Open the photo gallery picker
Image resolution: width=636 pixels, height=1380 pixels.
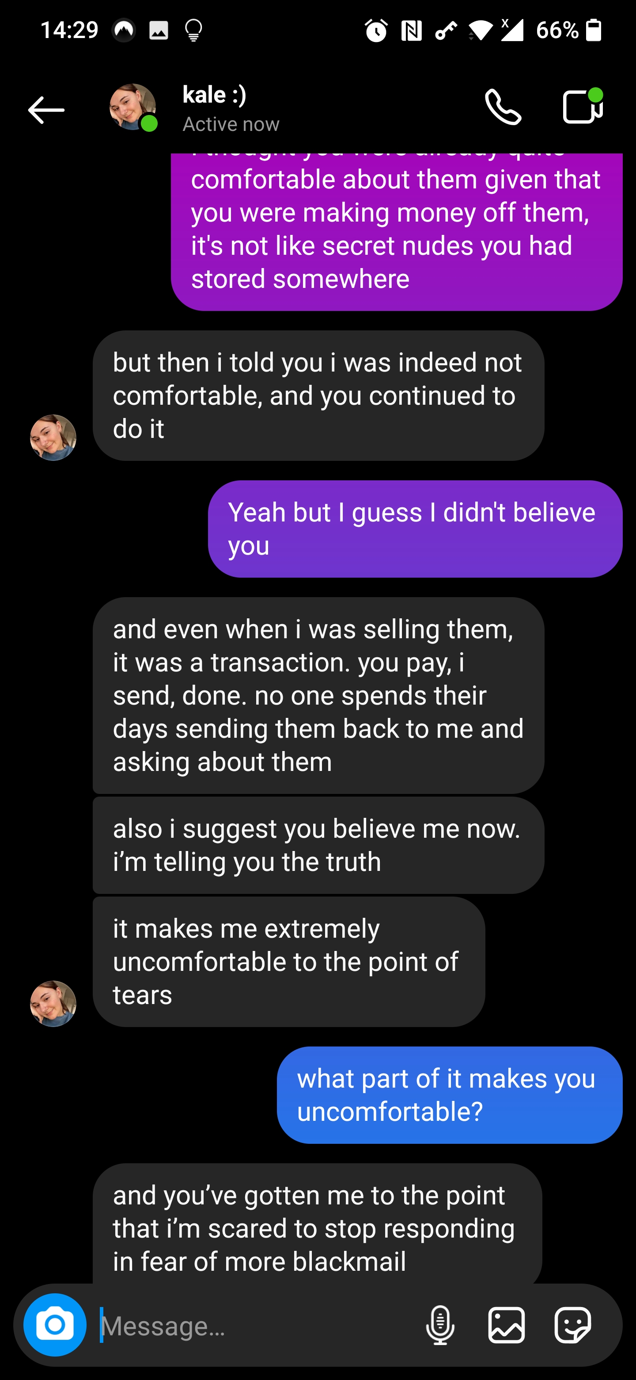(x=506, y=1325)
